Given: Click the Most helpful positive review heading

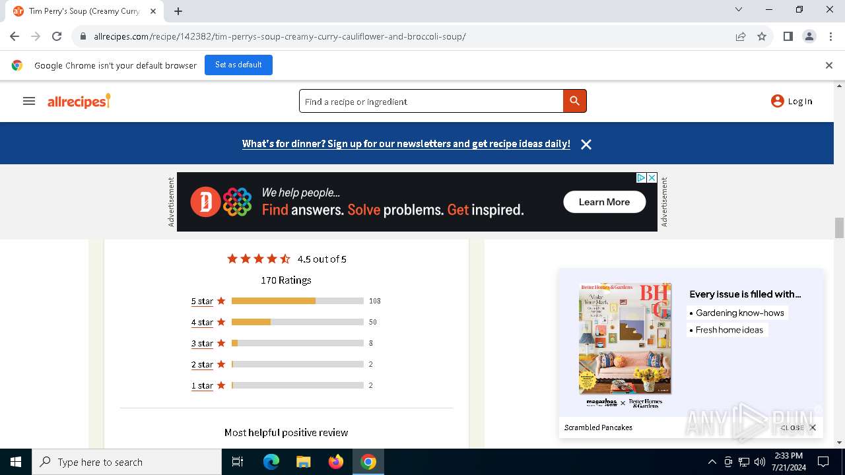Looking at the screenshot, I should click(x=286, y=433).
